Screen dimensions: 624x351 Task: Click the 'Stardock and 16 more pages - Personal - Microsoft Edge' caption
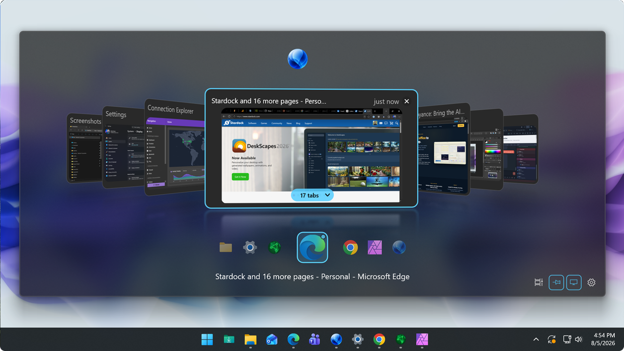pos(313,276)
